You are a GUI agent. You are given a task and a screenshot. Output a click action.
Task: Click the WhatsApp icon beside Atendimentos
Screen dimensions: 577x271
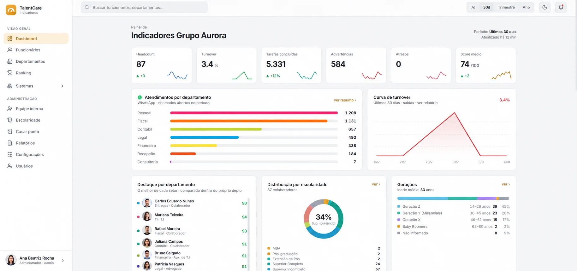click(x=140, y=97)
